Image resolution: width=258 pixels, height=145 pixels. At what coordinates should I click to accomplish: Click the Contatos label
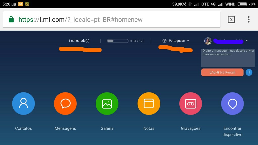pos(23,128)
